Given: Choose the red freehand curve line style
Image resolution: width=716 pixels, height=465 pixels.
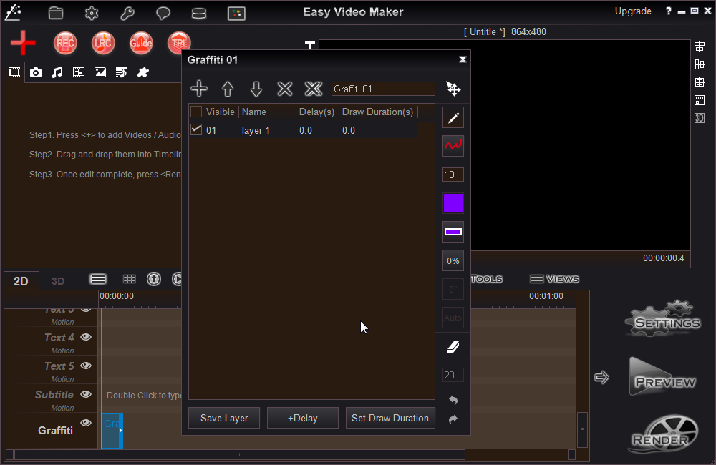Looking at the screenshot, I should [x=453, y=146].
